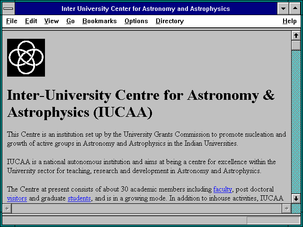Screen dimensions: 303x227
Task: Click the IUCAA interlocking rings logo
Action: (26, 58)
